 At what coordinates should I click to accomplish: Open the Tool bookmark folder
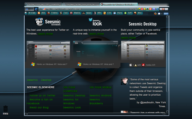(66, 13)
